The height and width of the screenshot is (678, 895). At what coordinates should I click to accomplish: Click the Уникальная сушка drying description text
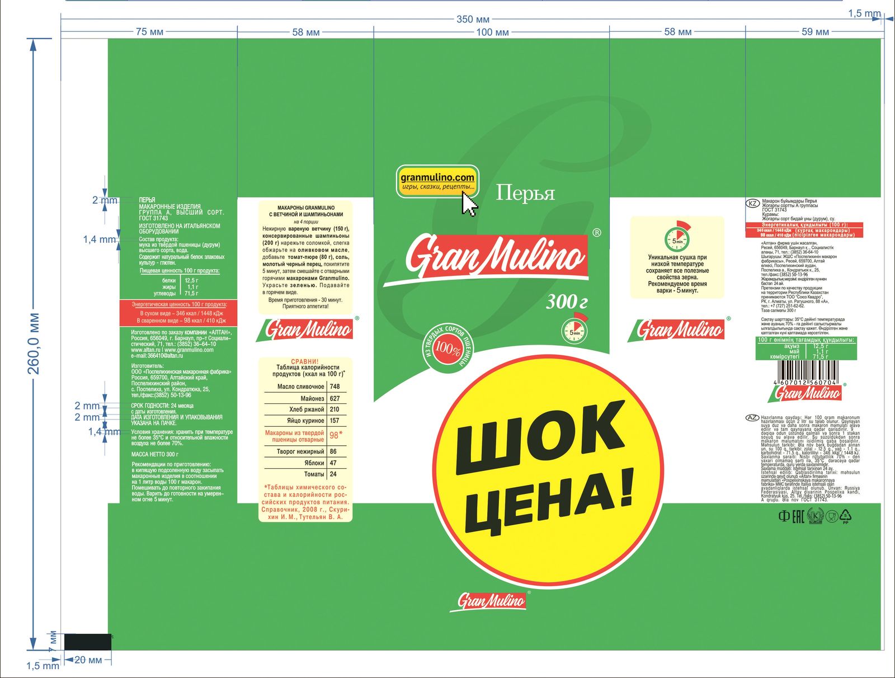[677, 274]
